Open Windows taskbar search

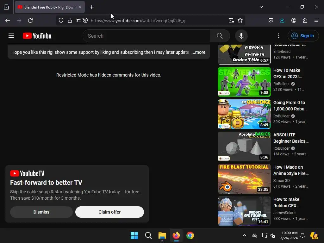pyautogui.click(x=148, y=235)
